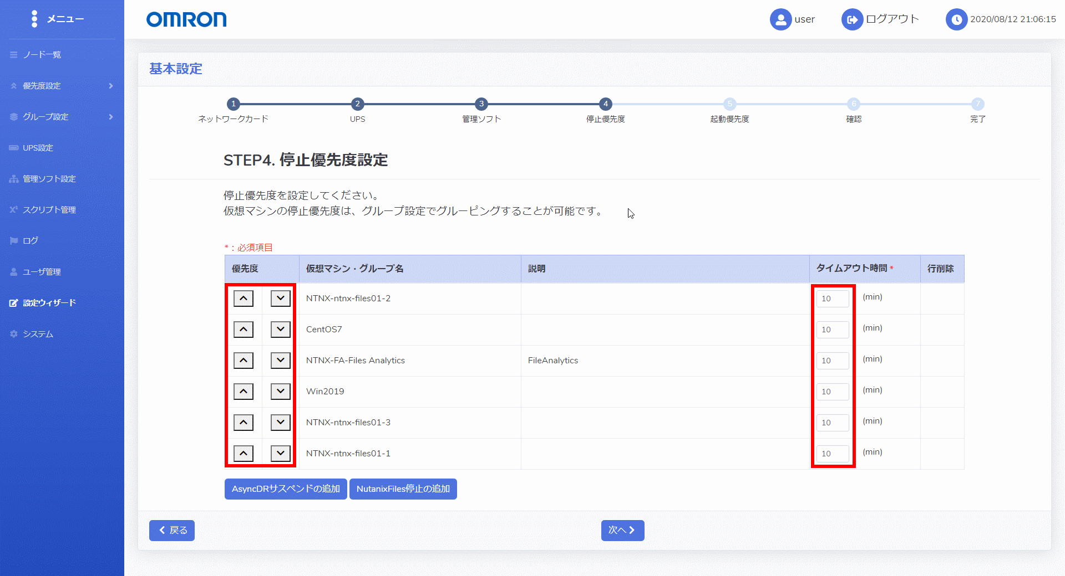Click the clock icon beside date
The width and height of the screenshot is (1065, 576).
[x=956, y=19]
